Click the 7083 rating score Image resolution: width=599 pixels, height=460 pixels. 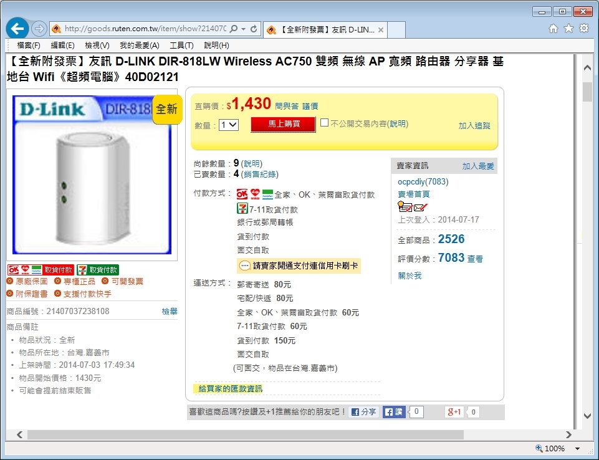[x=451, y=258]
